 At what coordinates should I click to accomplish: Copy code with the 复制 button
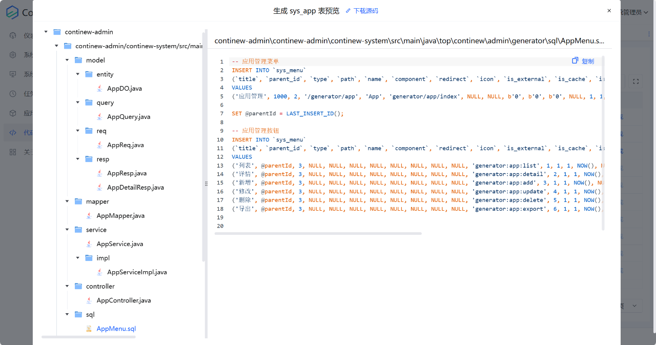tap(583, 61)
